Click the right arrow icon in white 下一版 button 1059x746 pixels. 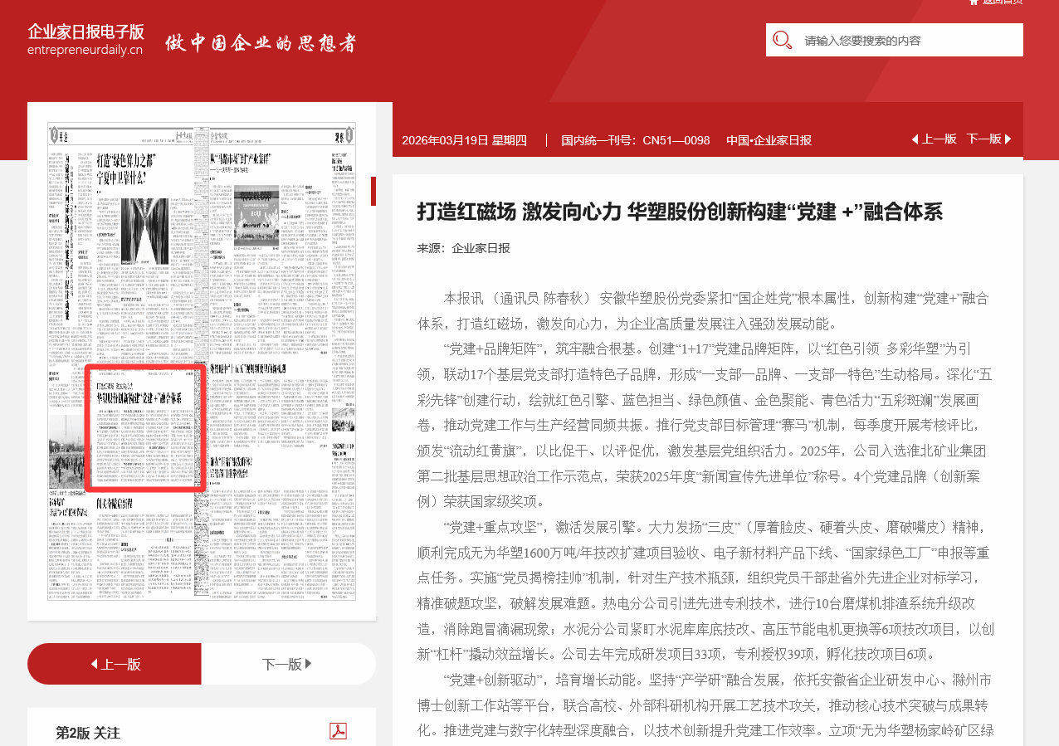coord(309,664)
